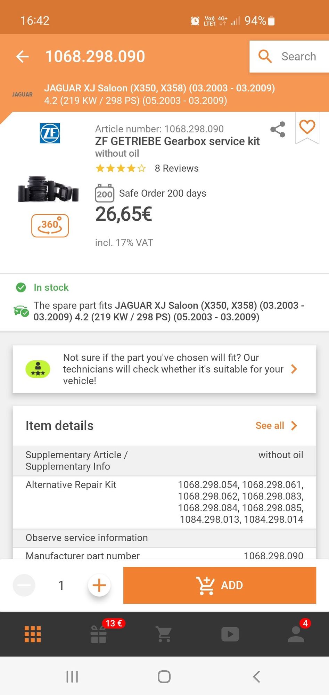This screenshot has height=695, width=329.
Task: Expand See all item details
Action: pyautogui.click(x=276, y=426)
